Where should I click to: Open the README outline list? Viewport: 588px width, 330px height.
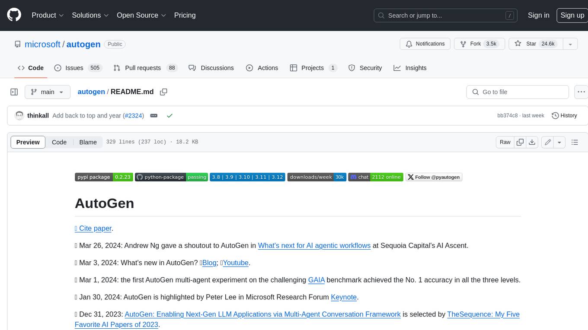[575, 142]
